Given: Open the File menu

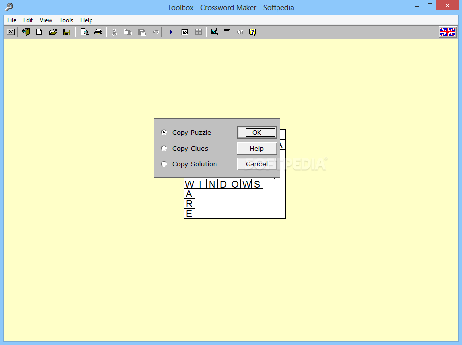Looking at the screenshot, I should 12,20.
